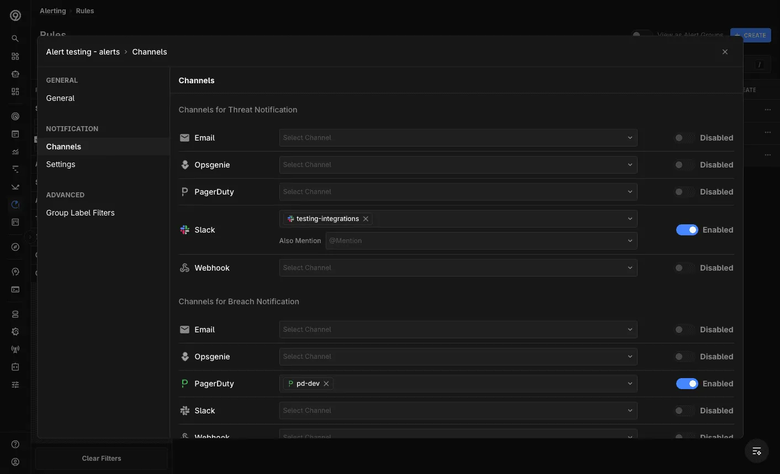Open the robot-head icon in the sidebar

point(15,74)
